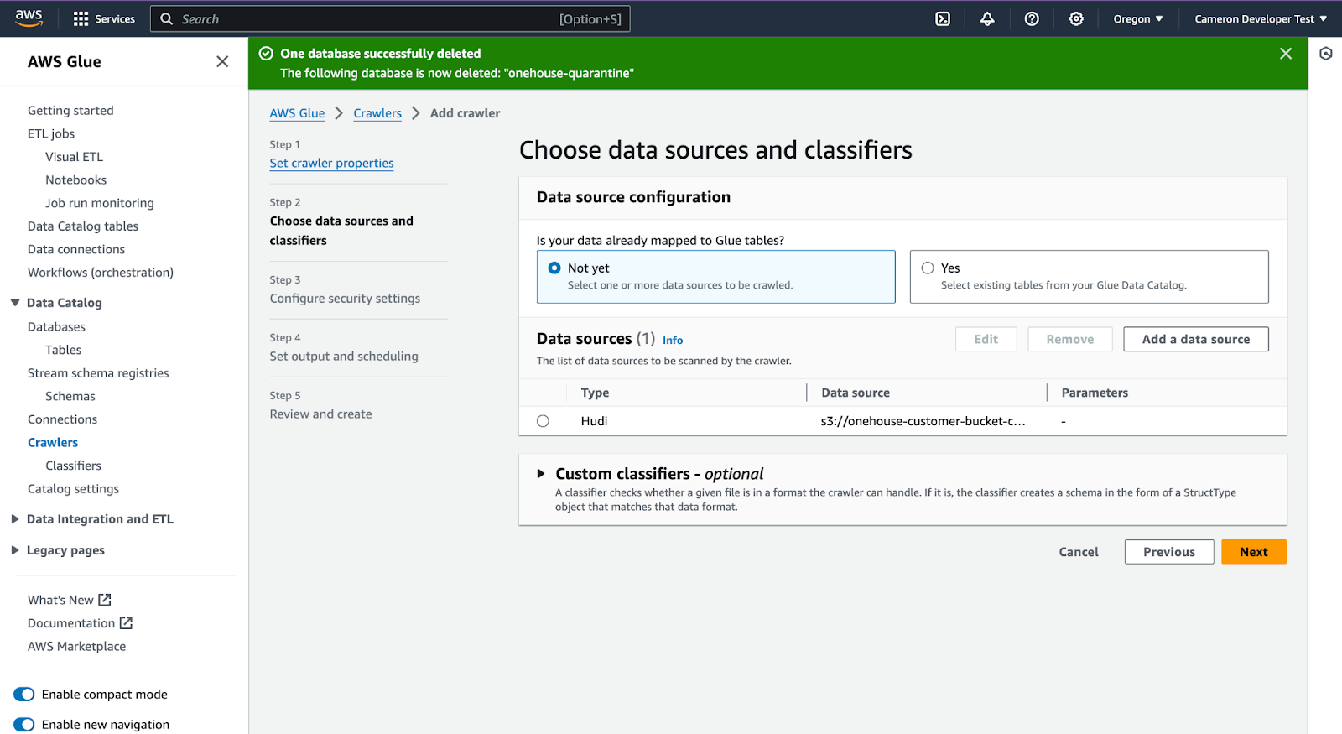Open the Services grid menu
Image resolution: width=1342 pixels, height=734 pixels.
[104, 18]
